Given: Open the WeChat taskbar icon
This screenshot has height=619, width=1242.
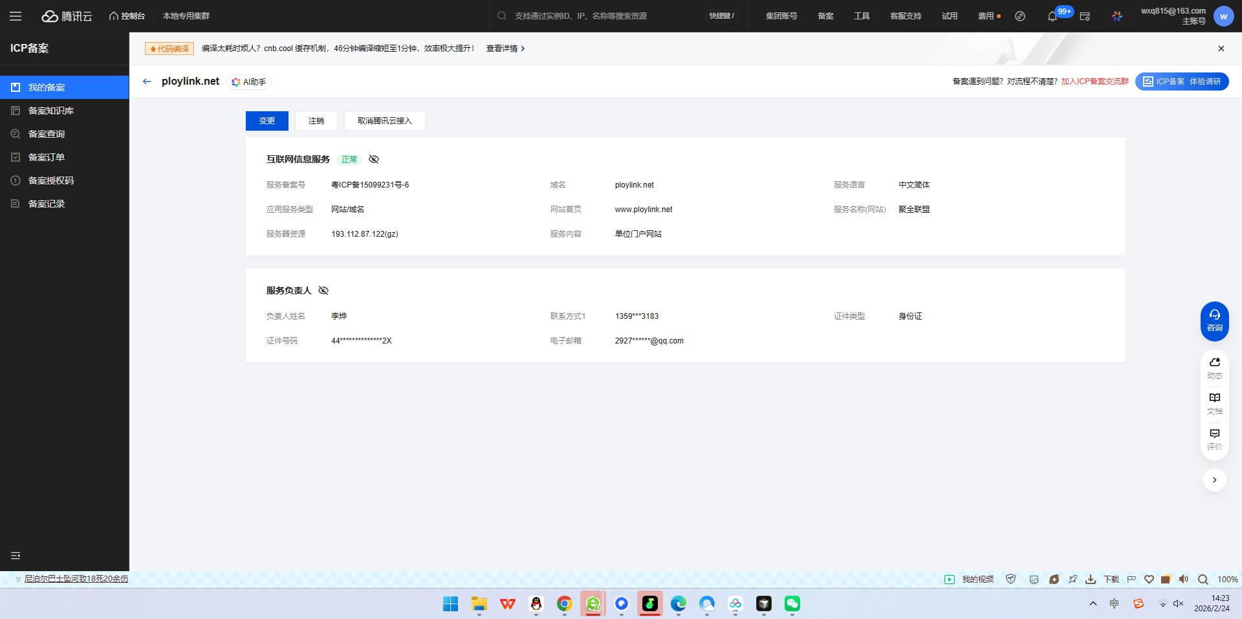Looking at the screenshot, I should [792, 603].
